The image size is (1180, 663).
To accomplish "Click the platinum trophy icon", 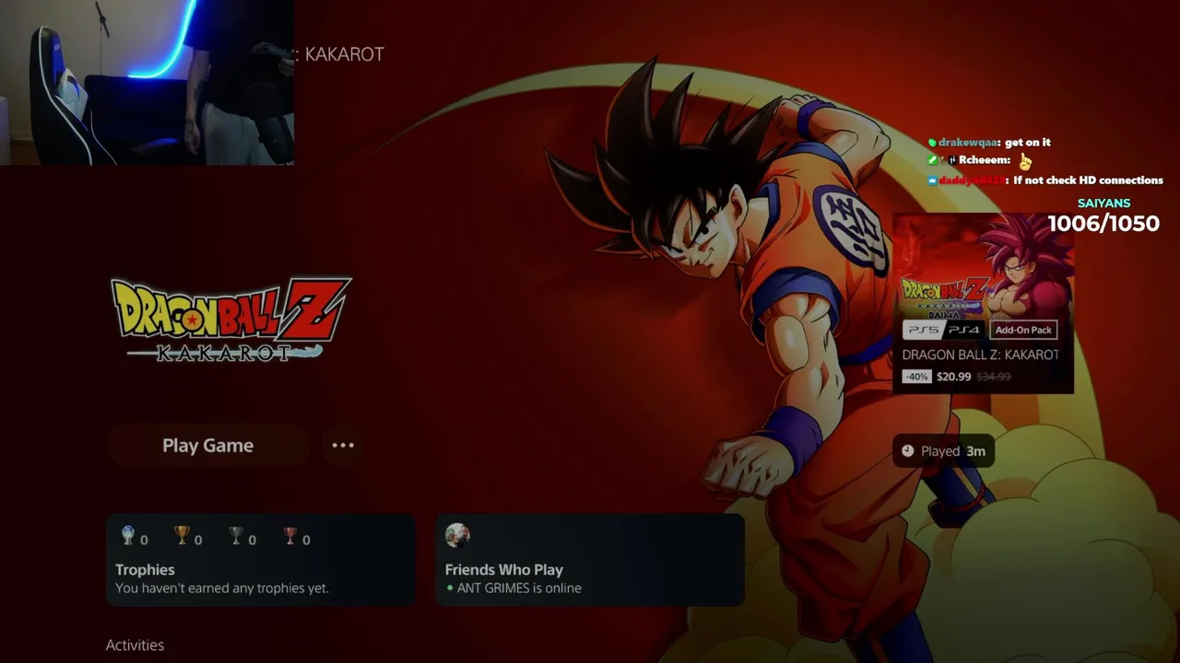I will (x=128, y=536).
